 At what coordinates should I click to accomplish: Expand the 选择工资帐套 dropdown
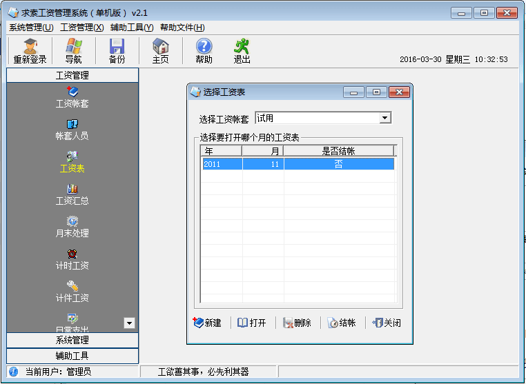[385, 119]
